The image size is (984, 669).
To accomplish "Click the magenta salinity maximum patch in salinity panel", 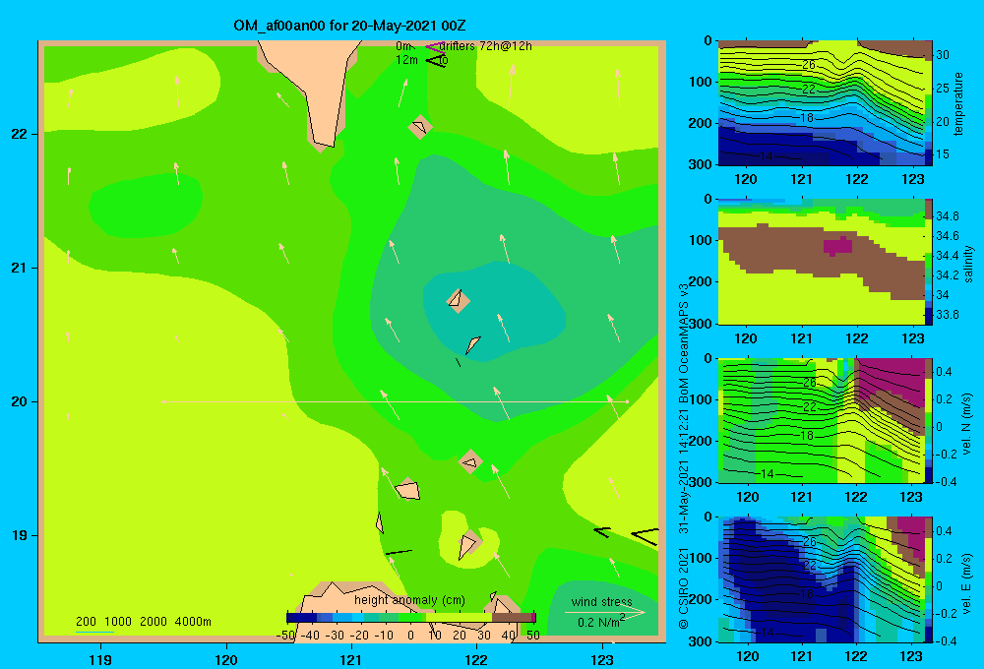I will pyautogui.click(x=837, y=245).
